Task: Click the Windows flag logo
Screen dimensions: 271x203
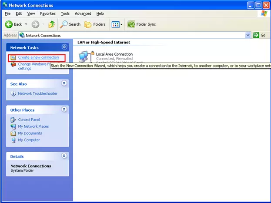Action: pos(264,13)
